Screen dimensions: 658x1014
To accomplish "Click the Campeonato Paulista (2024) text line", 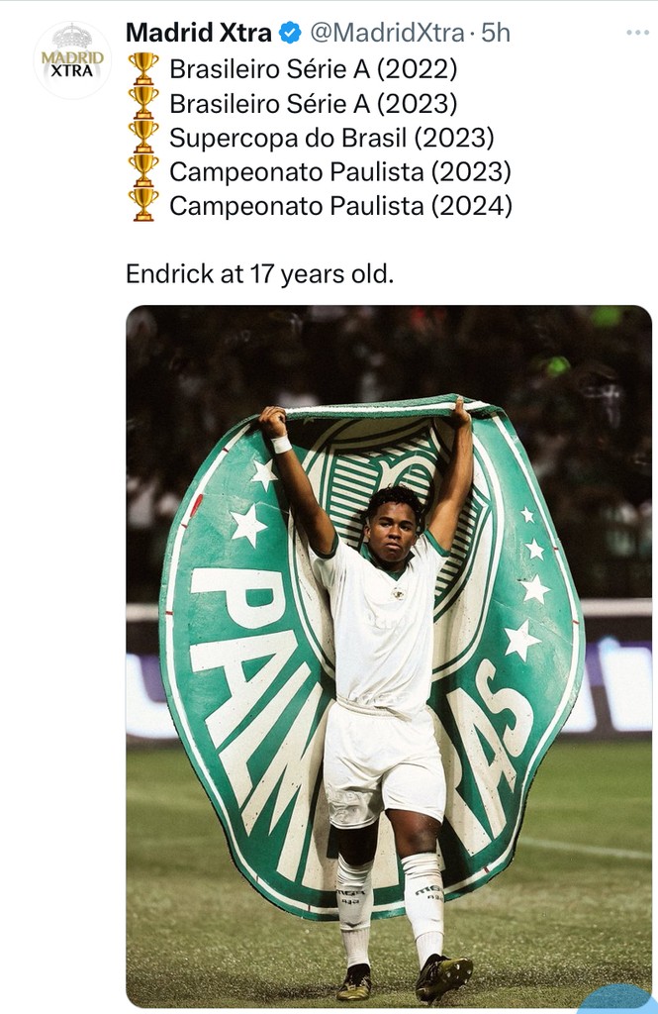I will [x=341, y=205].
